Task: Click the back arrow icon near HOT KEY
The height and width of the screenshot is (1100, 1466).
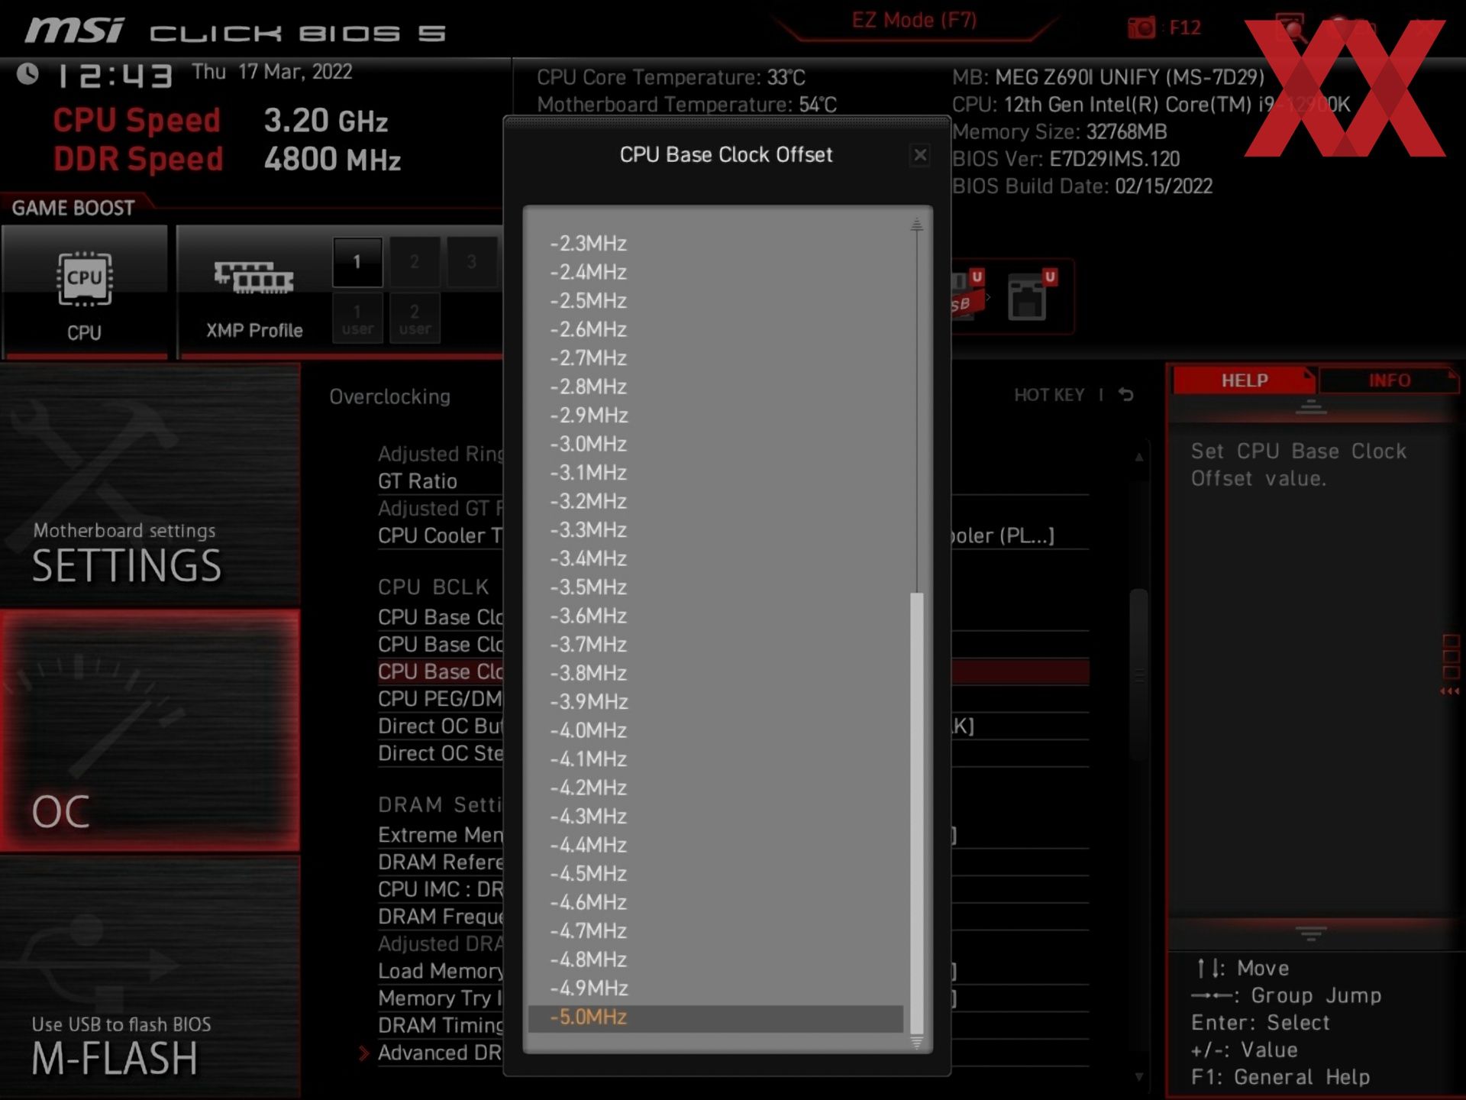Action: (x=1125, y=395)
